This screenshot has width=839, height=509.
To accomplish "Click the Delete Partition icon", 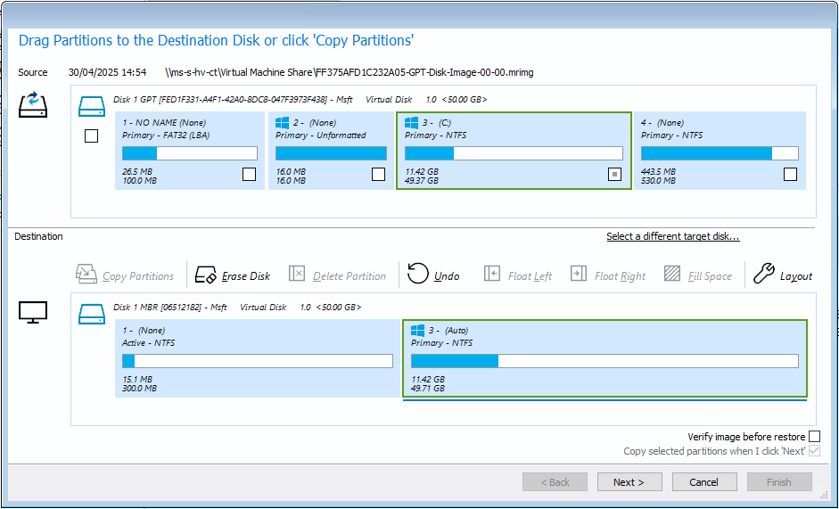I will tap(297, 274).
